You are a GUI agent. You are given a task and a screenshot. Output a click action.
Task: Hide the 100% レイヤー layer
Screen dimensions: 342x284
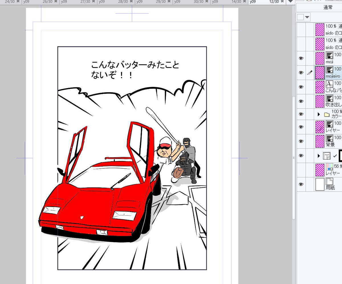click(x=301, y=127)
